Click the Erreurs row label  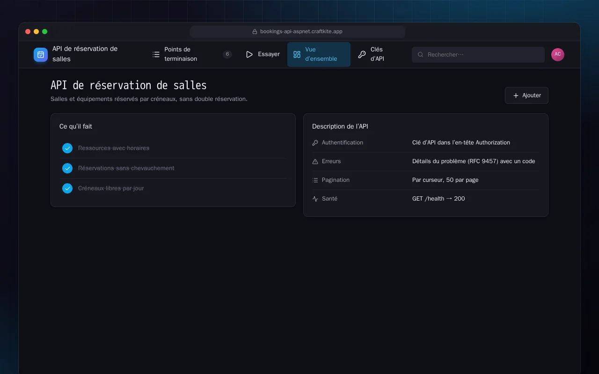click(x=331, y=161)
